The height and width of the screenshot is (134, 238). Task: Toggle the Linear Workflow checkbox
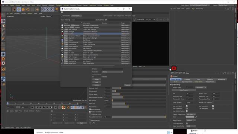pyautogui.click(x=187, y=124)
